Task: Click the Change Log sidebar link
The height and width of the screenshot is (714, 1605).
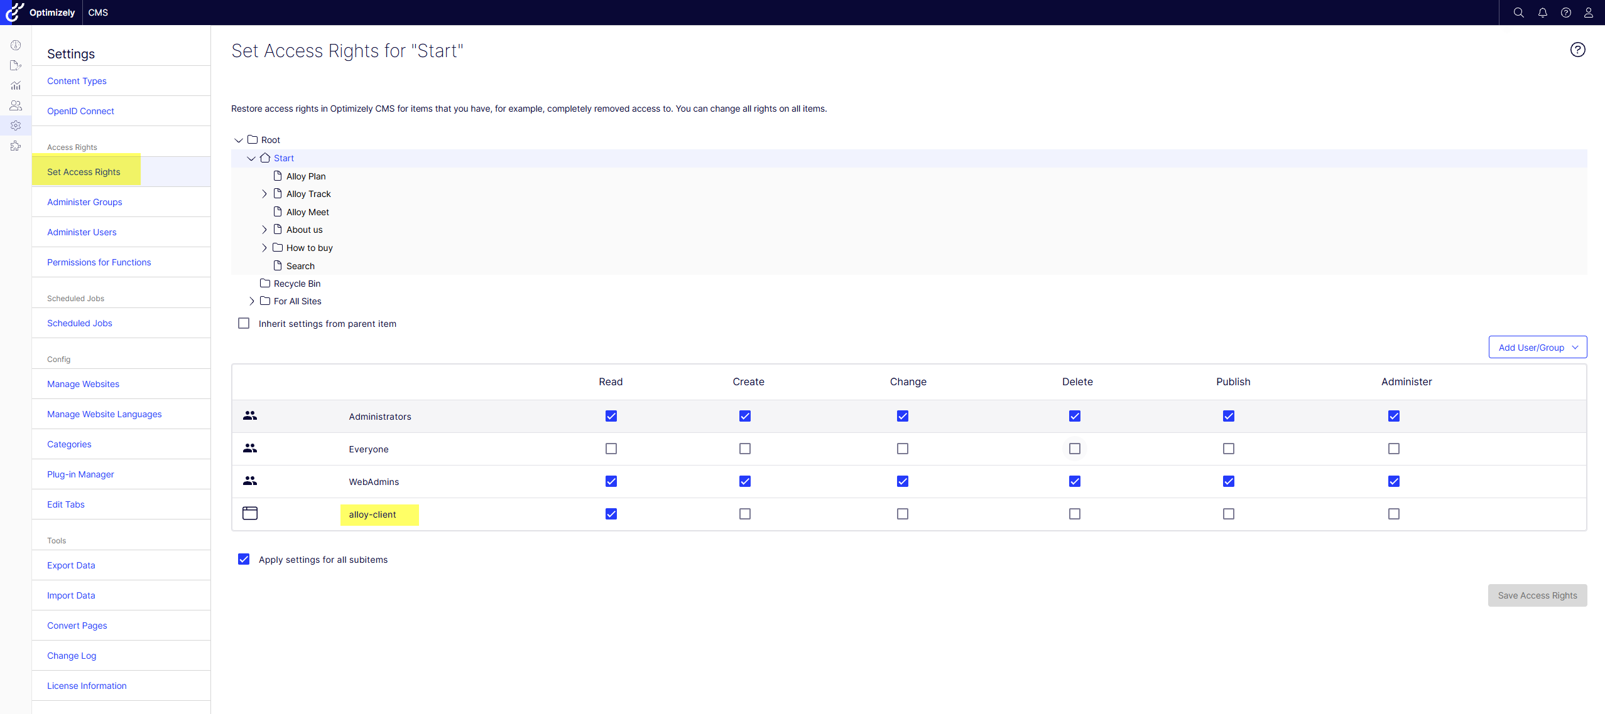Action: click(x=72, y=656)
